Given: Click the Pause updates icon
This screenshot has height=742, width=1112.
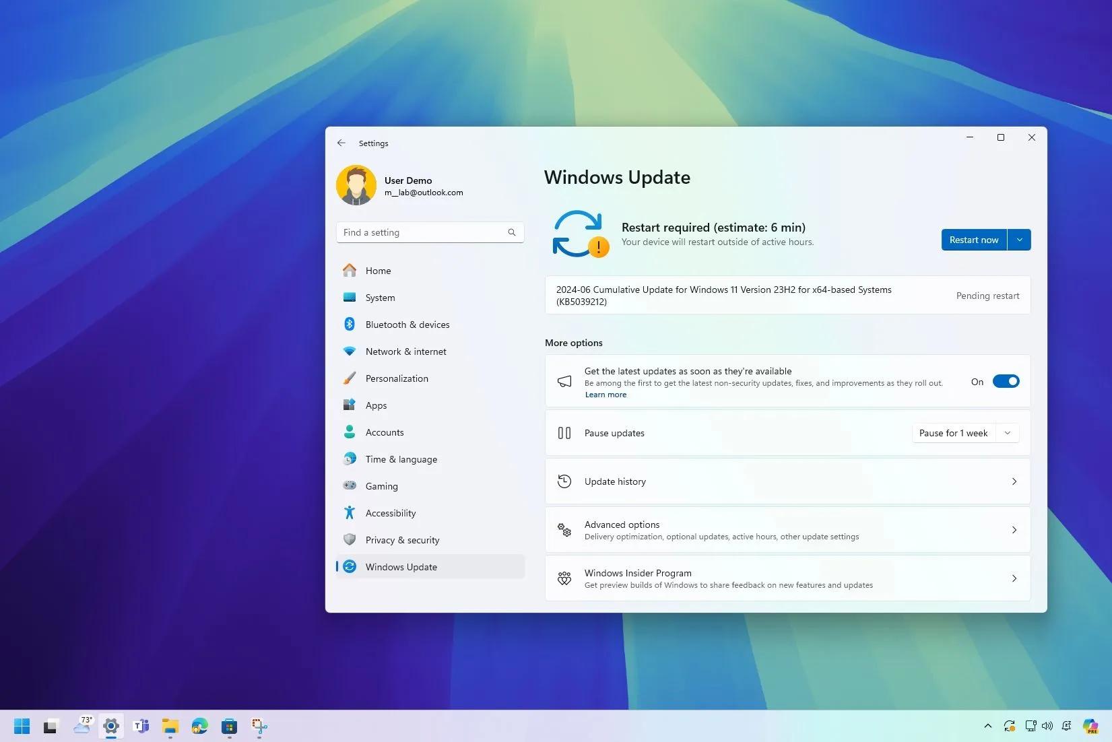Looking at the screenshot, I should click(564, 433).
